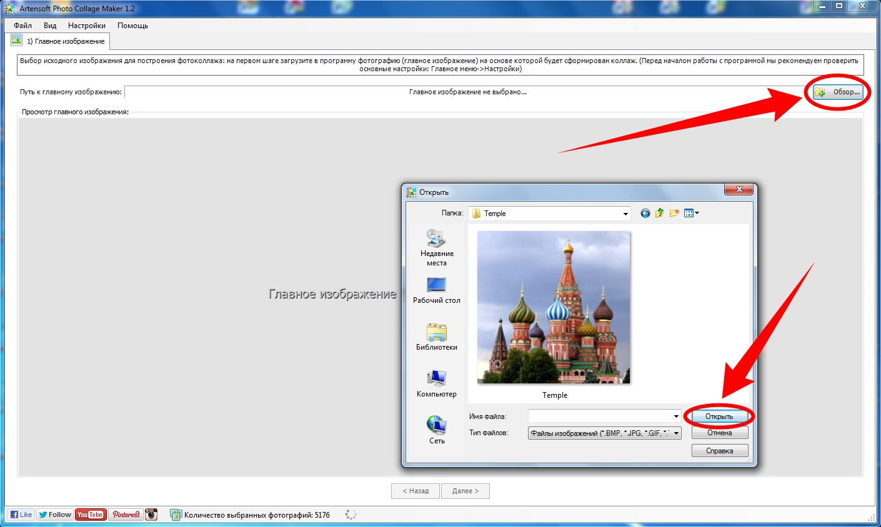881x527 pixels.
Task: Click Количество выбранных фотографий: 5176 text
Action: [257, 515]
